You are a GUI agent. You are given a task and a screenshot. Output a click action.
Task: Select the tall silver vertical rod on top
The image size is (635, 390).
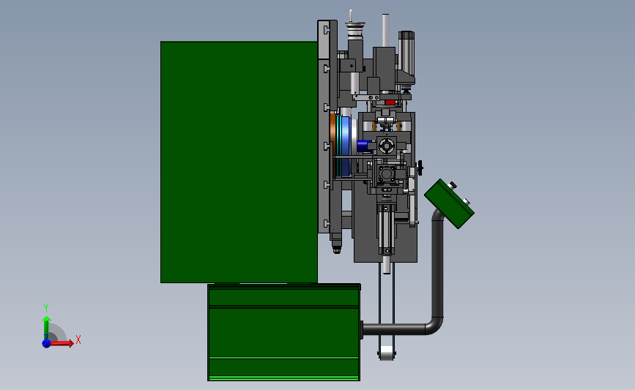[385, 30]
